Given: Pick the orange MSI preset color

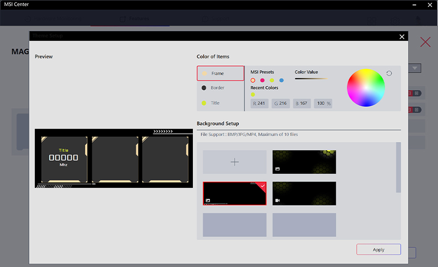Looking at the screenshot, I should coord(253,80).
